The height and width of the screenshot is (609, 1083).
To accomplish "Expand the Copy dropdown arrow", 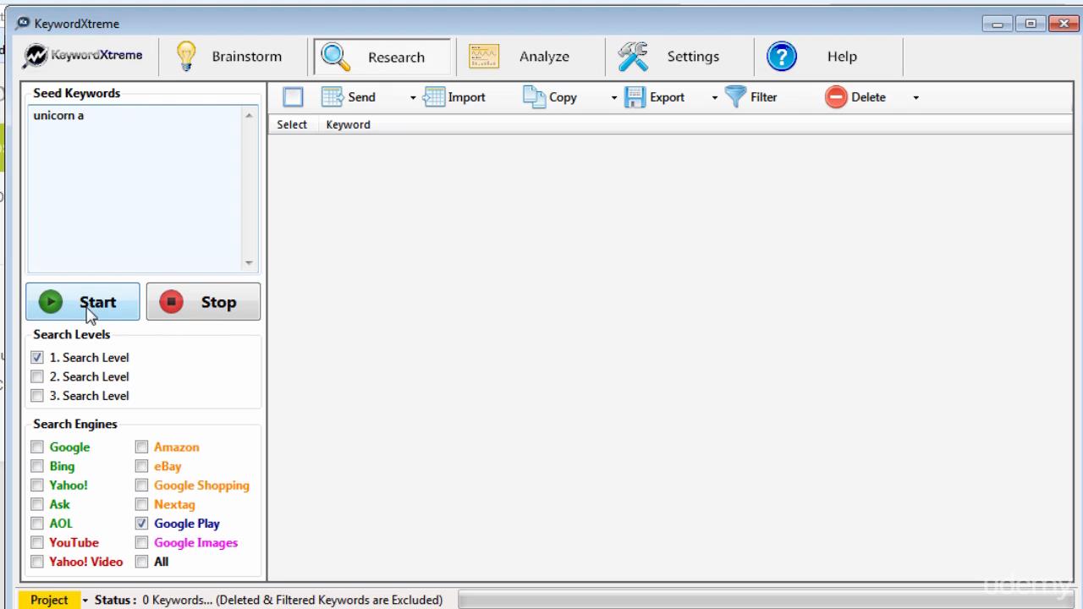I will 614,98.
